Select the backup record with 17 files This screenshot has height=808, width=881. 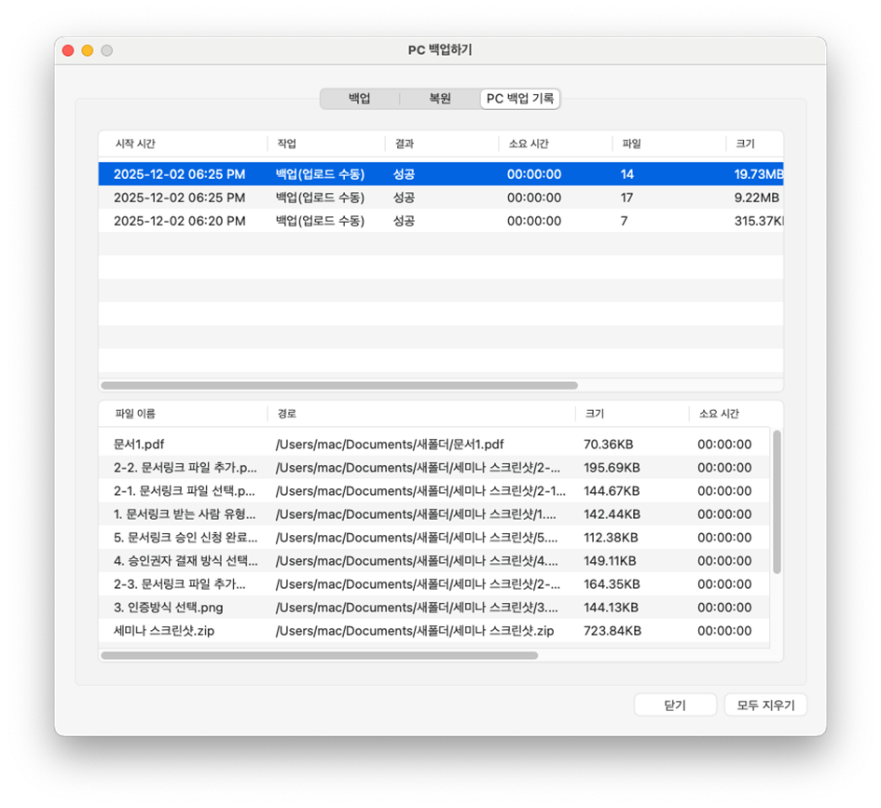pyautogui.click(x=438, y=198)
